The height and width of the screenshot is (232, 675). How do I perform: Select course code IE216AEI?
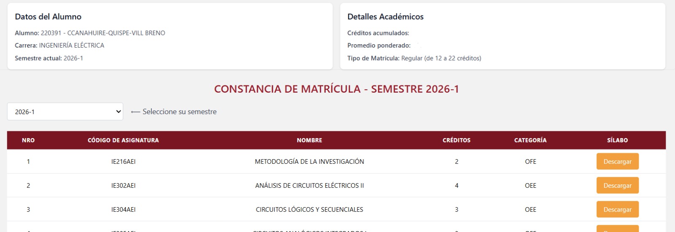coord(123,161)
